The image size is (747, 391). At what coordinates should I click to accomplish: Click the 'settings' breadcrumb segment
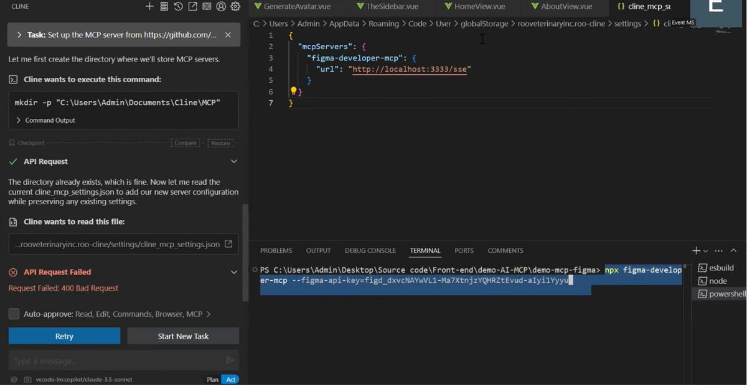[x=627, y=24]
